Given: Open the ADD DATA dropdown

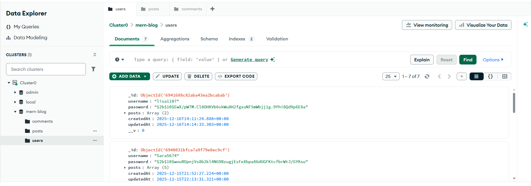Looking at the screenshot, I should pos(130,76).
